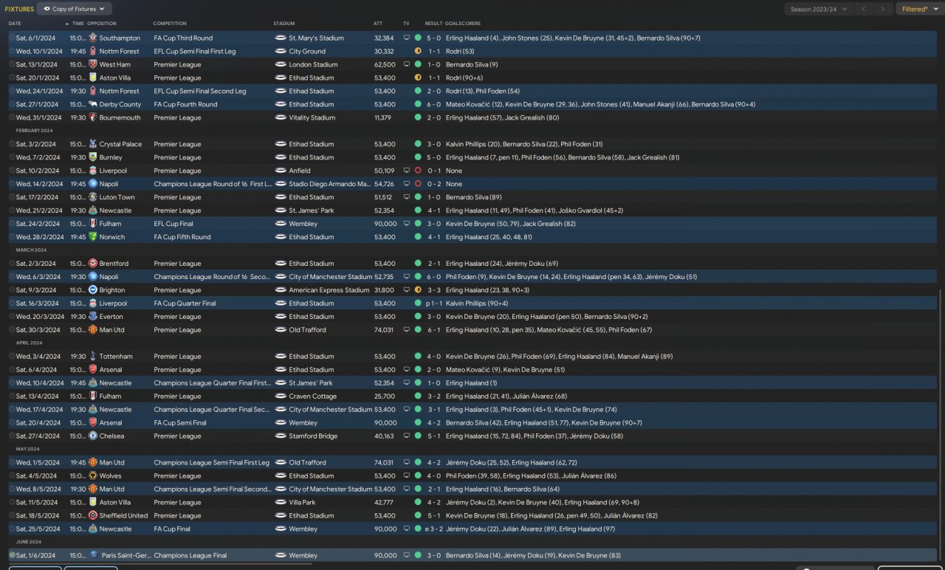Go to the next season with the right arrow
945x570 pixels.
(882, 9)
